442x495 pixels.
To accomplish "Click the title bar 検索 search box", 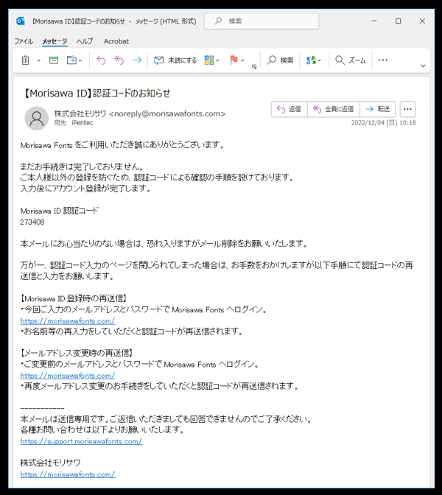I will click(262, 21).
